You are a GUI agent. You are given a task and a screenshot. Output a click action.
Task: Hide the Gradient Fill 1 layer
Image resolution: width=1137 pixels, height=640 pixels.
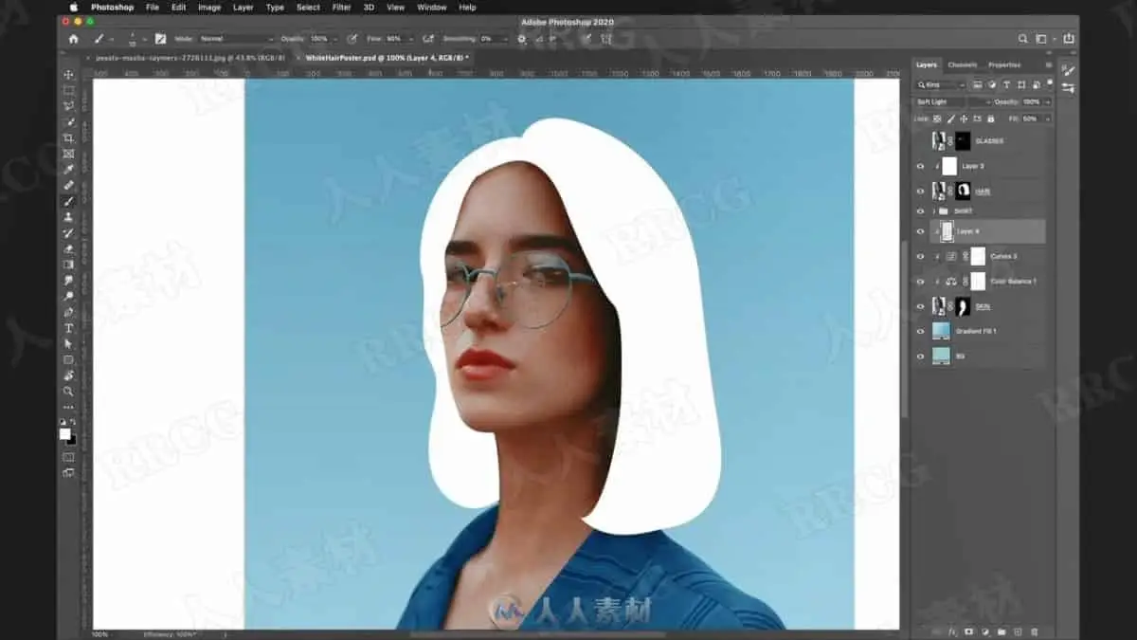(x=920, y=331)
